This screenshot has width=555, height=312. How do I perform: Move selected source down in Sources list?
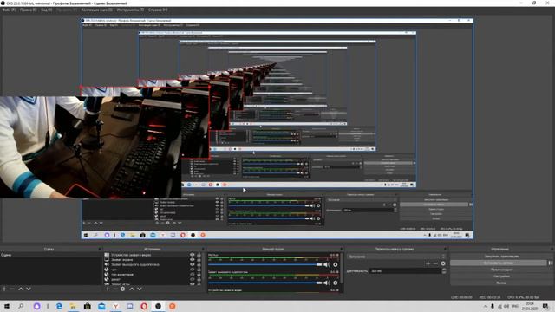point(140,289)
